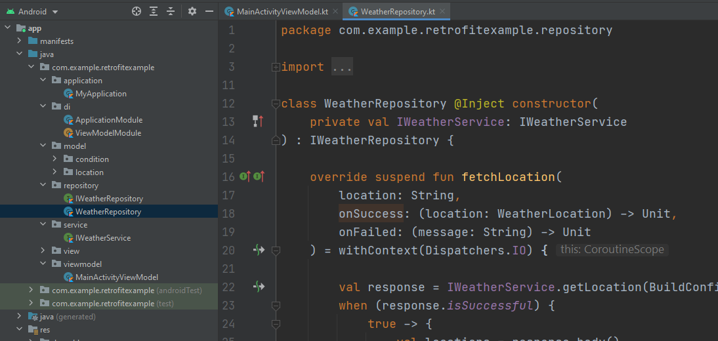The image size is (718, 341).
Task: Click the first implements gutter icon on line 16
Action: [x=245, y=176]
